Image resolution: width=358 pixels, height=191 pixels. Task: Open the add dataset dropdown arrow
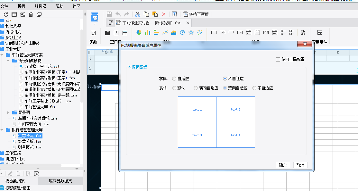[1, 174]
